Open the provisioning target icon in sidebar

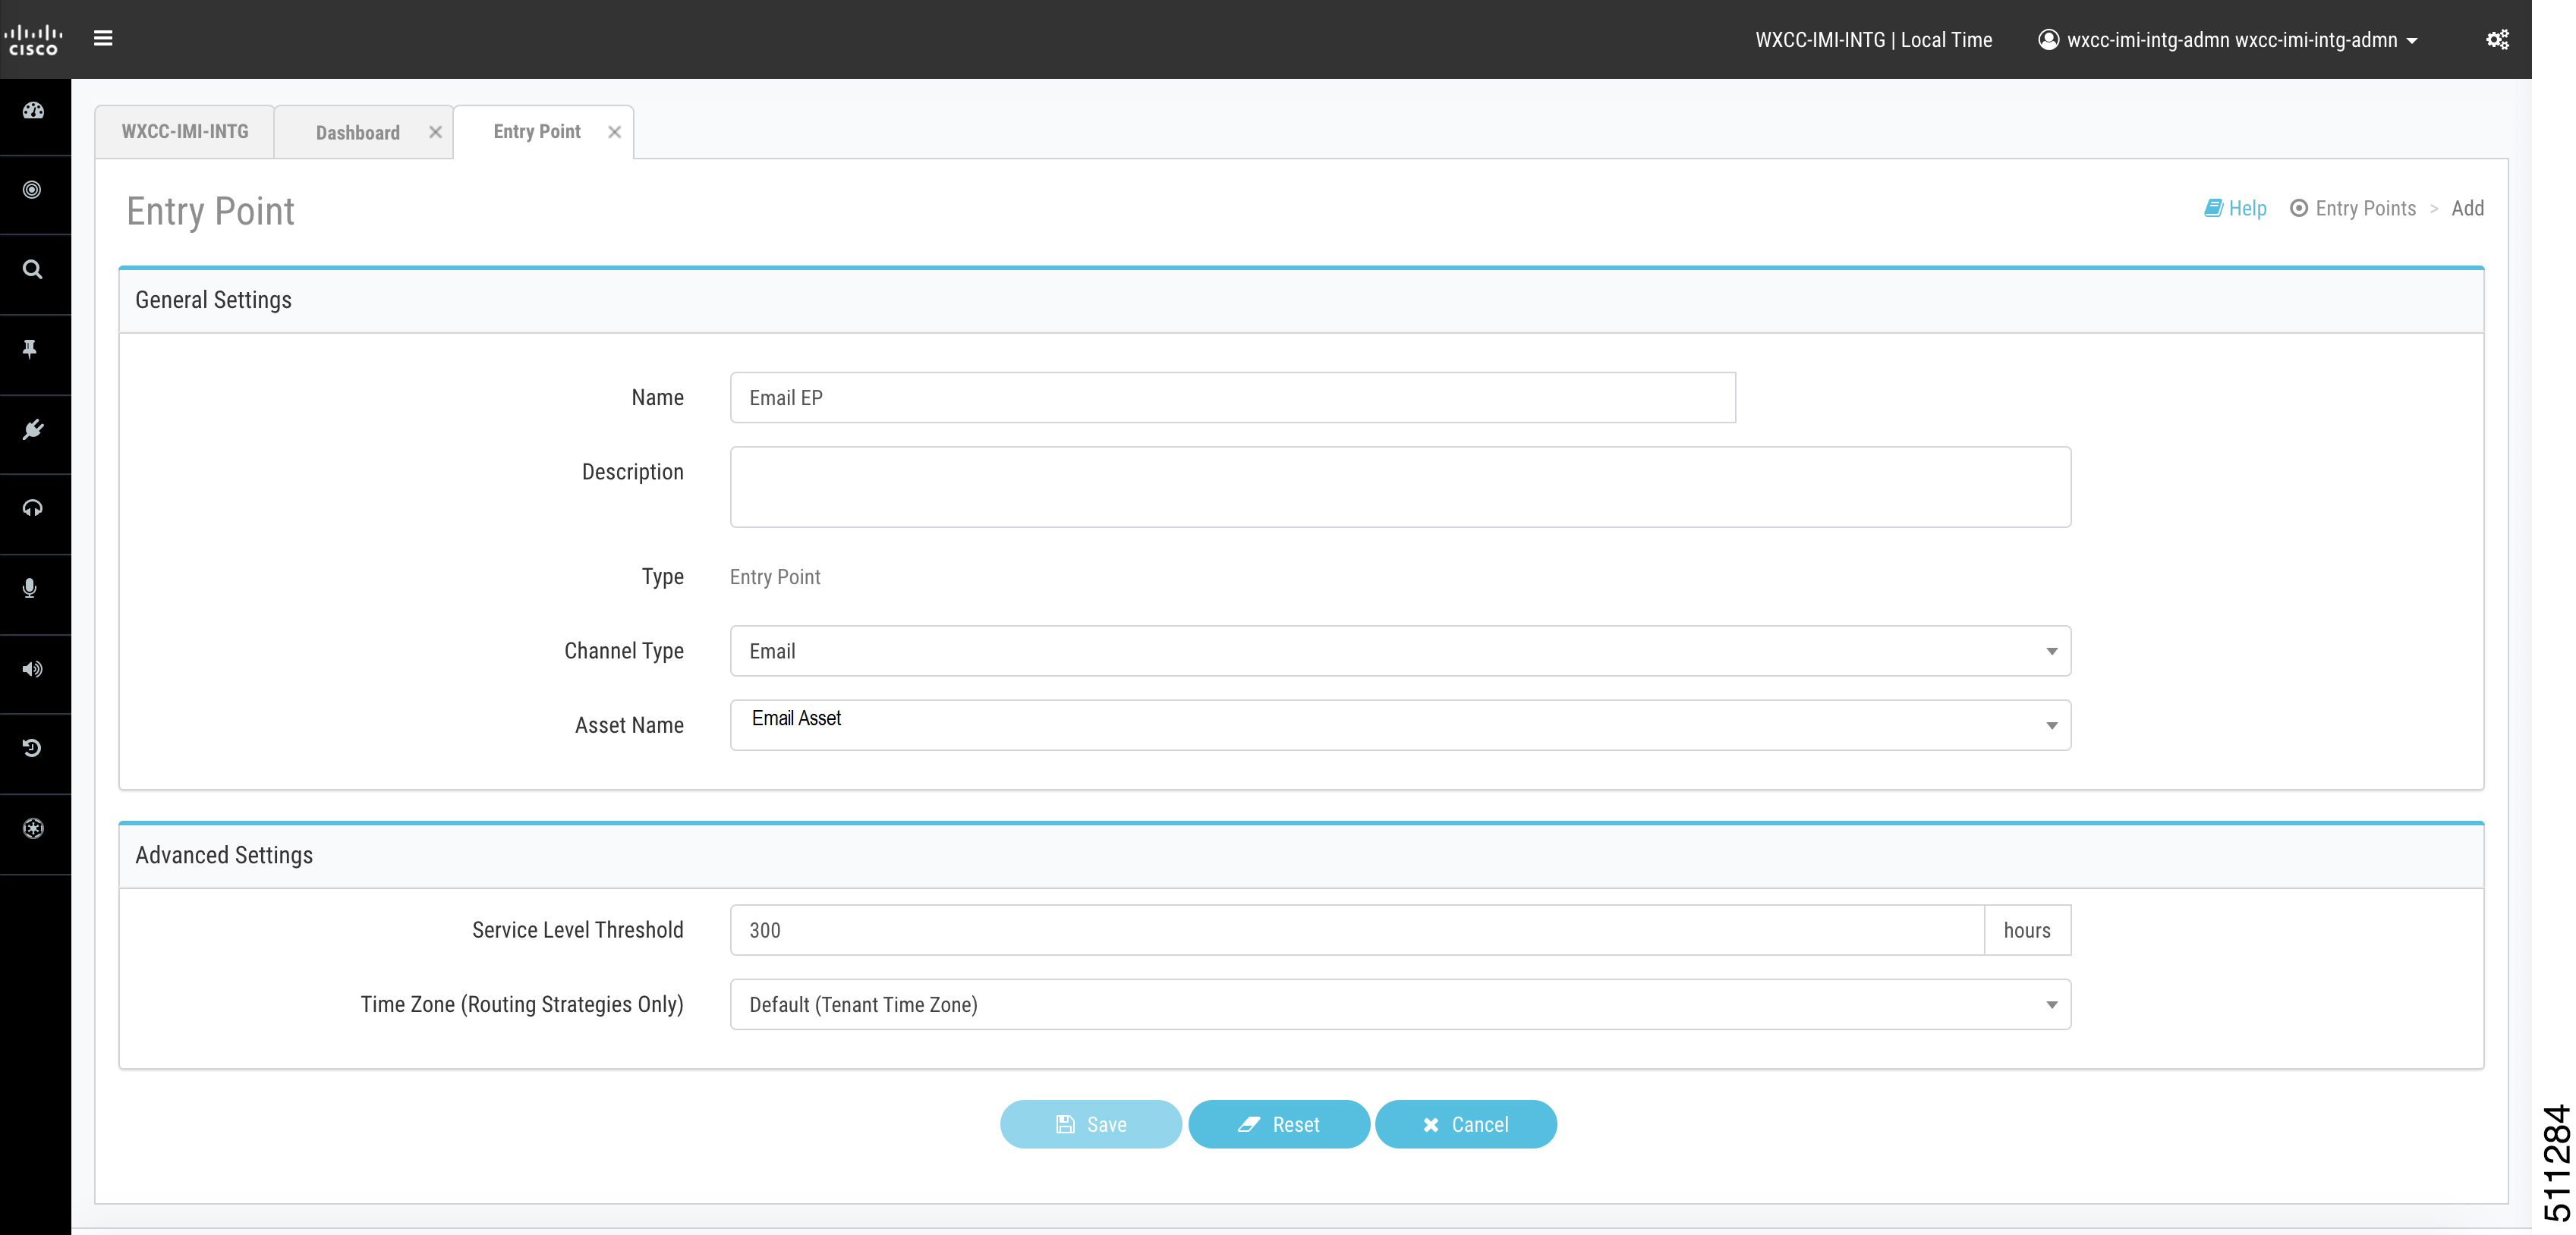33,190
